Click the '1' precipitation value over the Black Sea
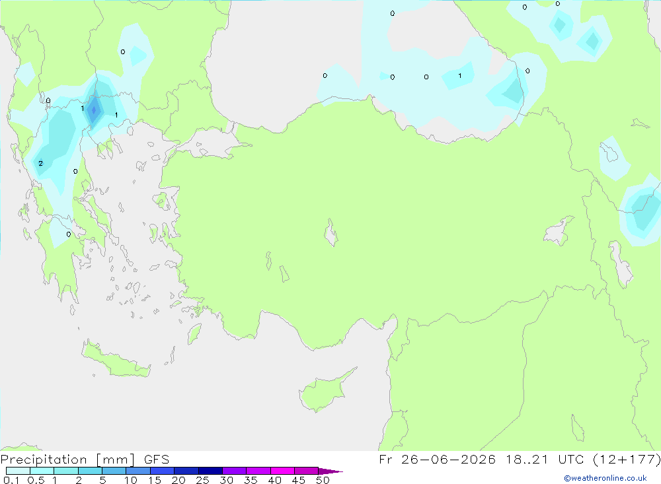This screenshot has width=661, height=484. [x=460, y=76]
